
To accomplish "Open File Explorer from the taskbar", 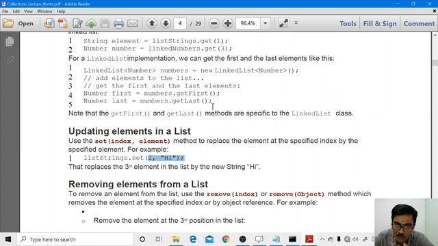I will [176, 239].
